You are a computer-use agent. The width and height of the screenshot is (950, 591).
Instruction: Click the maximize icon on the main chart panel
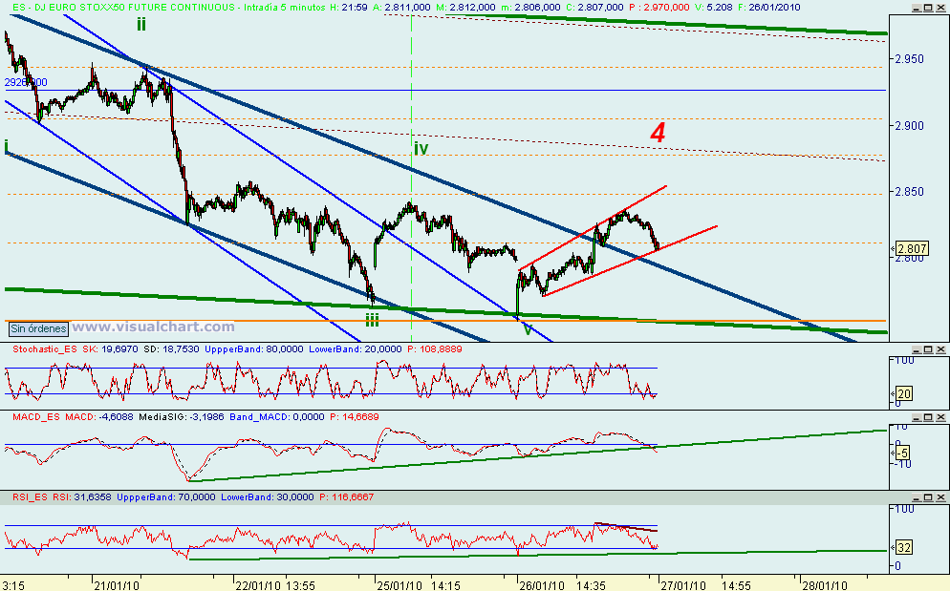[x=928, y=8]
